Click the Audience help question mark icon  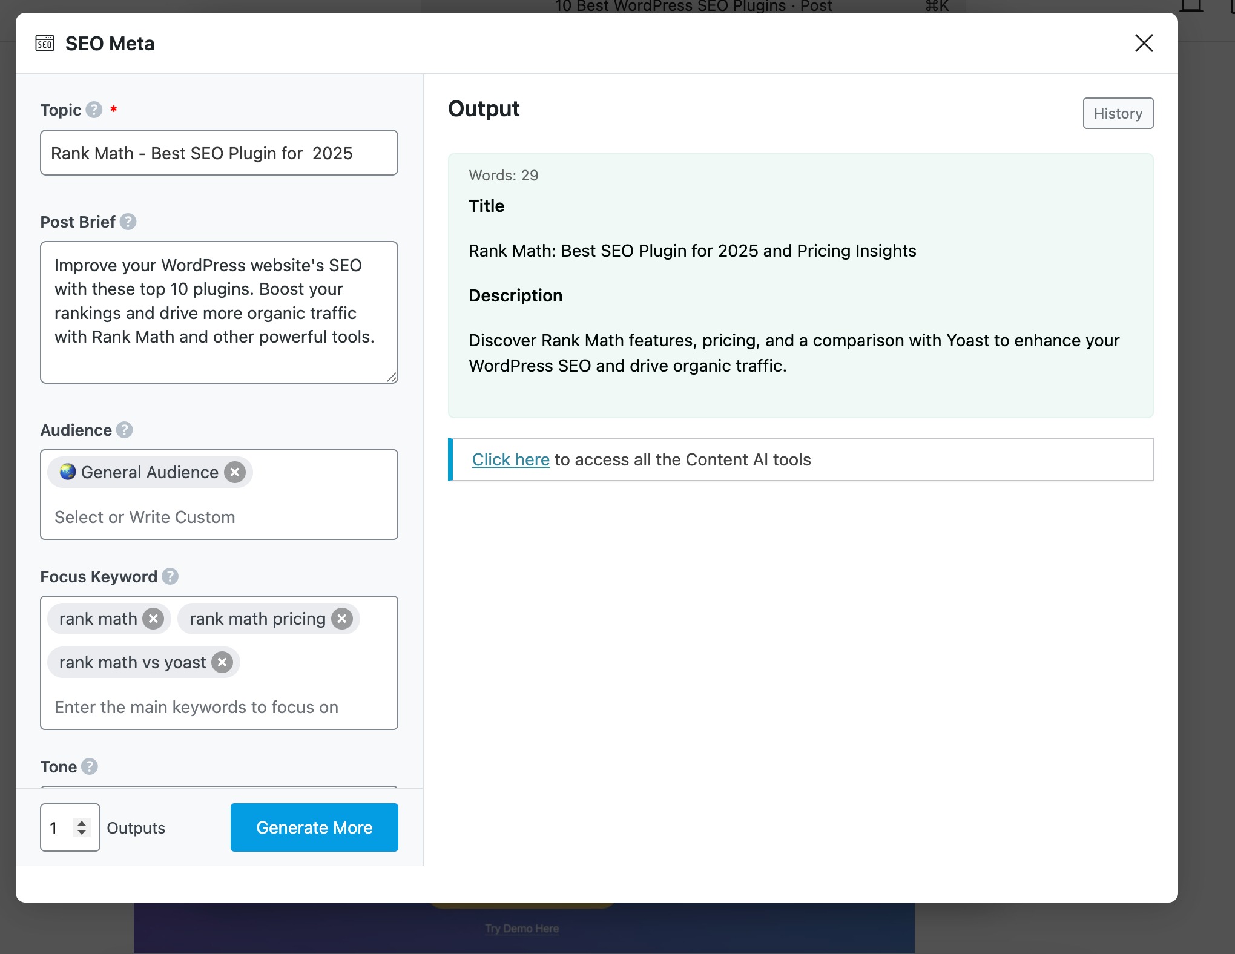point(125,430)
